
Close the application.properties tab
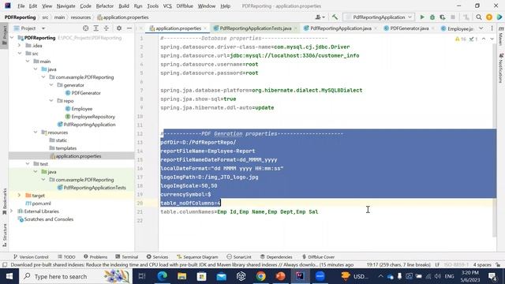point(205,28)
